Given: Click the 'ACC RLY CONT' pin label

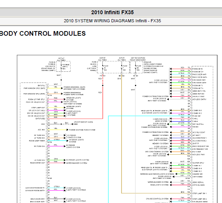Looking at the screenshot, I should [x=199, y=132].
